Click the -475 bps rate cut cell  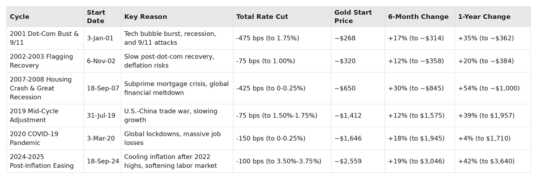[267, 38]
